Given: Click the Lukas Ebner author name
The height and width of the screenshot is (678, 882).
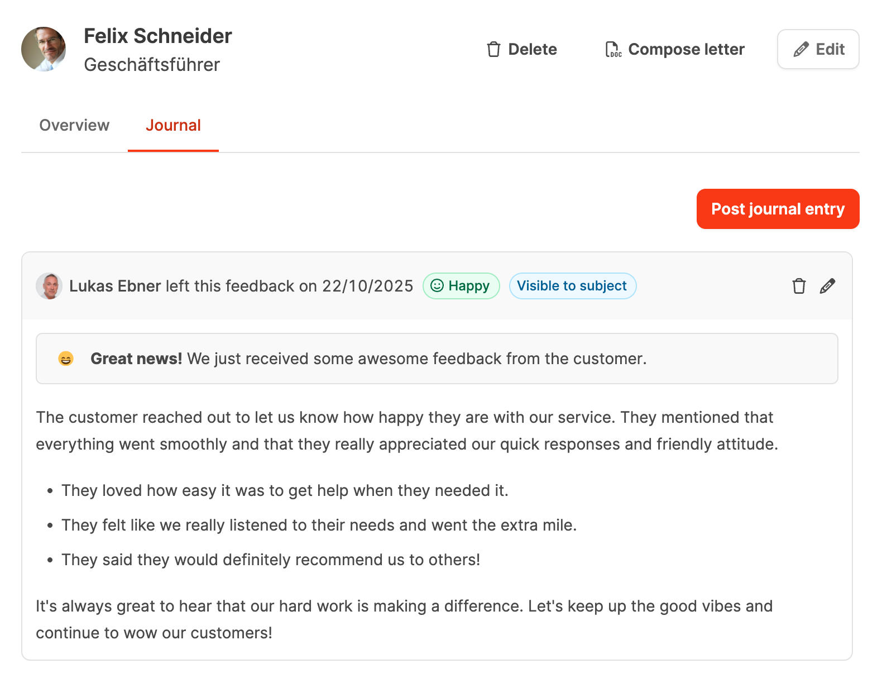Looking at the screenshot, I should [115, 286].
